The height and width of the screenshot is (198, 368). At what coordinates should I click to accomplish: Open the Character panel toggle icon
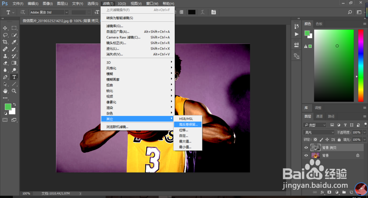213,12
